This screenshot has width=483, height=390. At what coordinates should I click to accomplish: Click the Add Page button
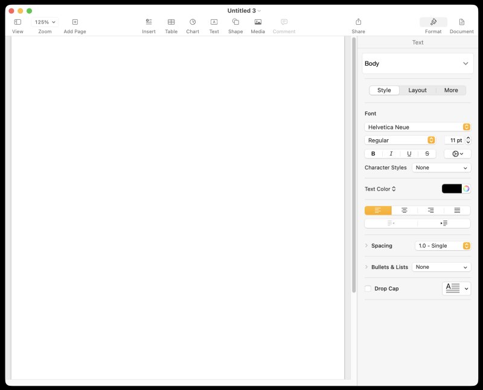pyautogui.click(x=74, y=22)
